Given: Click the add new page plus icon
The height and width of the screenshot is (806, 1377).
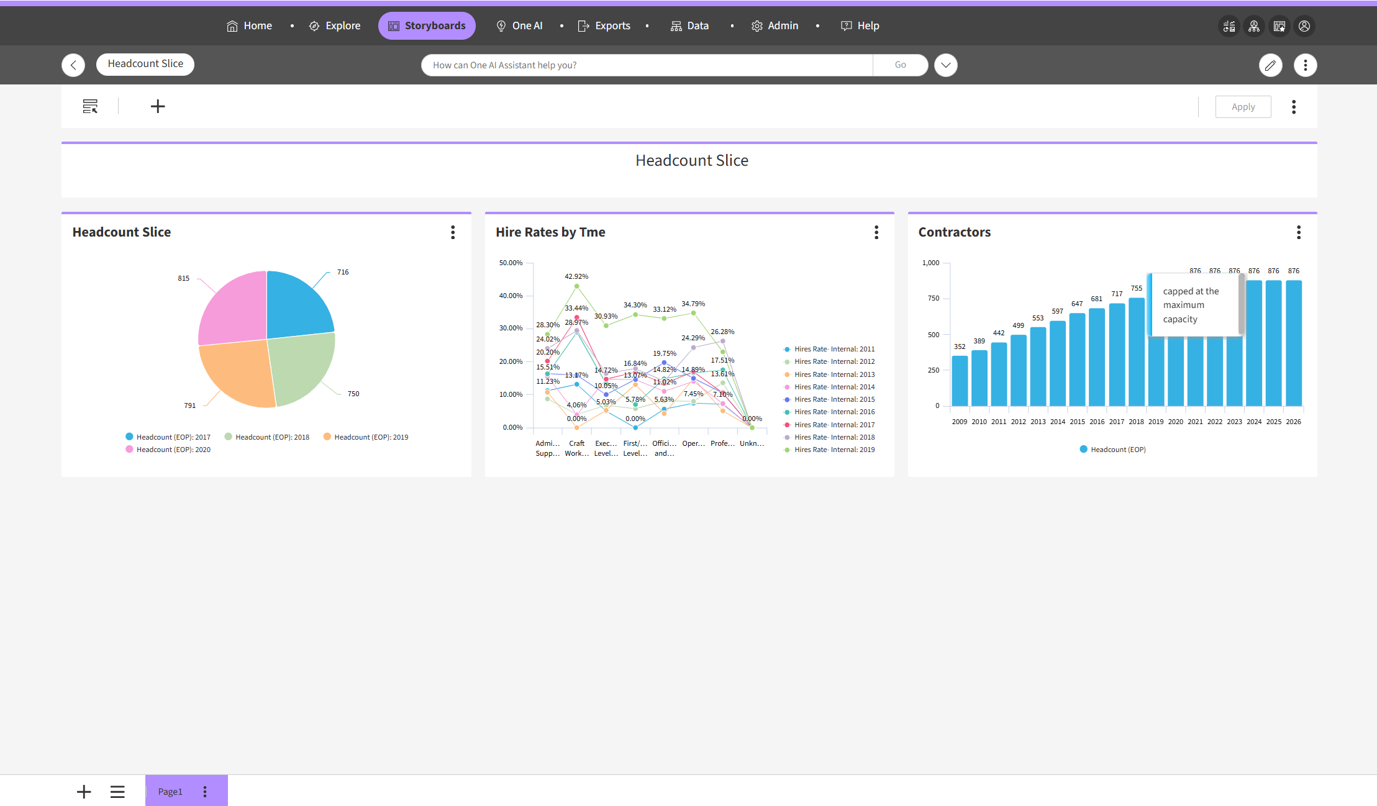Looking at the screenshot, I should pos(84,792).
